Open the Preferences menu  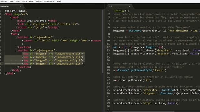tap(49, 2)
